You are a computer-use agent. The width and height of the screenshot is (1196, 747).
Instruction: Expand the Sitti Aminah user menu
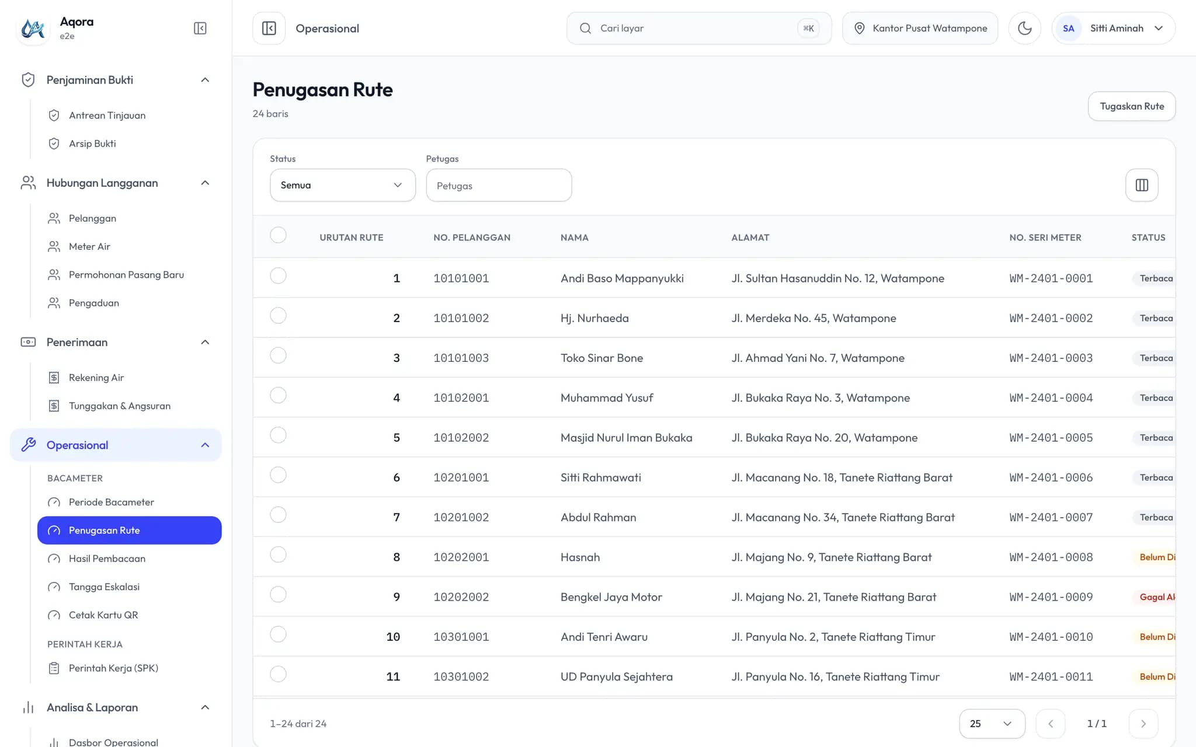[1113, 28]
